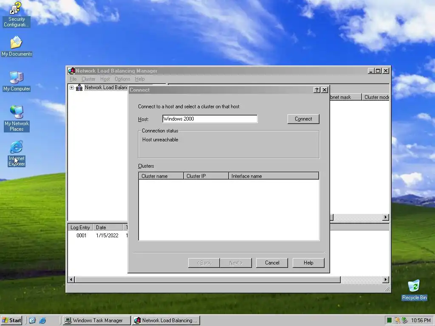Click the Cluster IP column header
Viewport: 435px width, 326px height.
(x=206, y=176)
